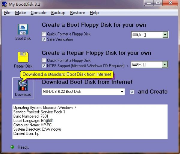The width and height of the screenshot is (180, 154).
Task: Click the My BootDisk title bar icon
Action: pyautogui.click(x=4, y=4)
